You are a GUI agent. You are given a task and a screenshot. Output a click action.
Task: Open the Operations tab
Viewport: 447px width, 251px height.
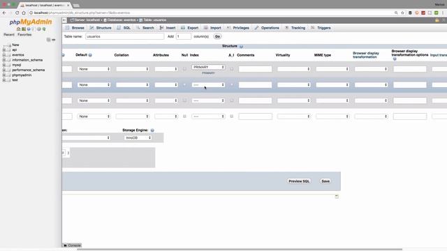pos(267,28)
